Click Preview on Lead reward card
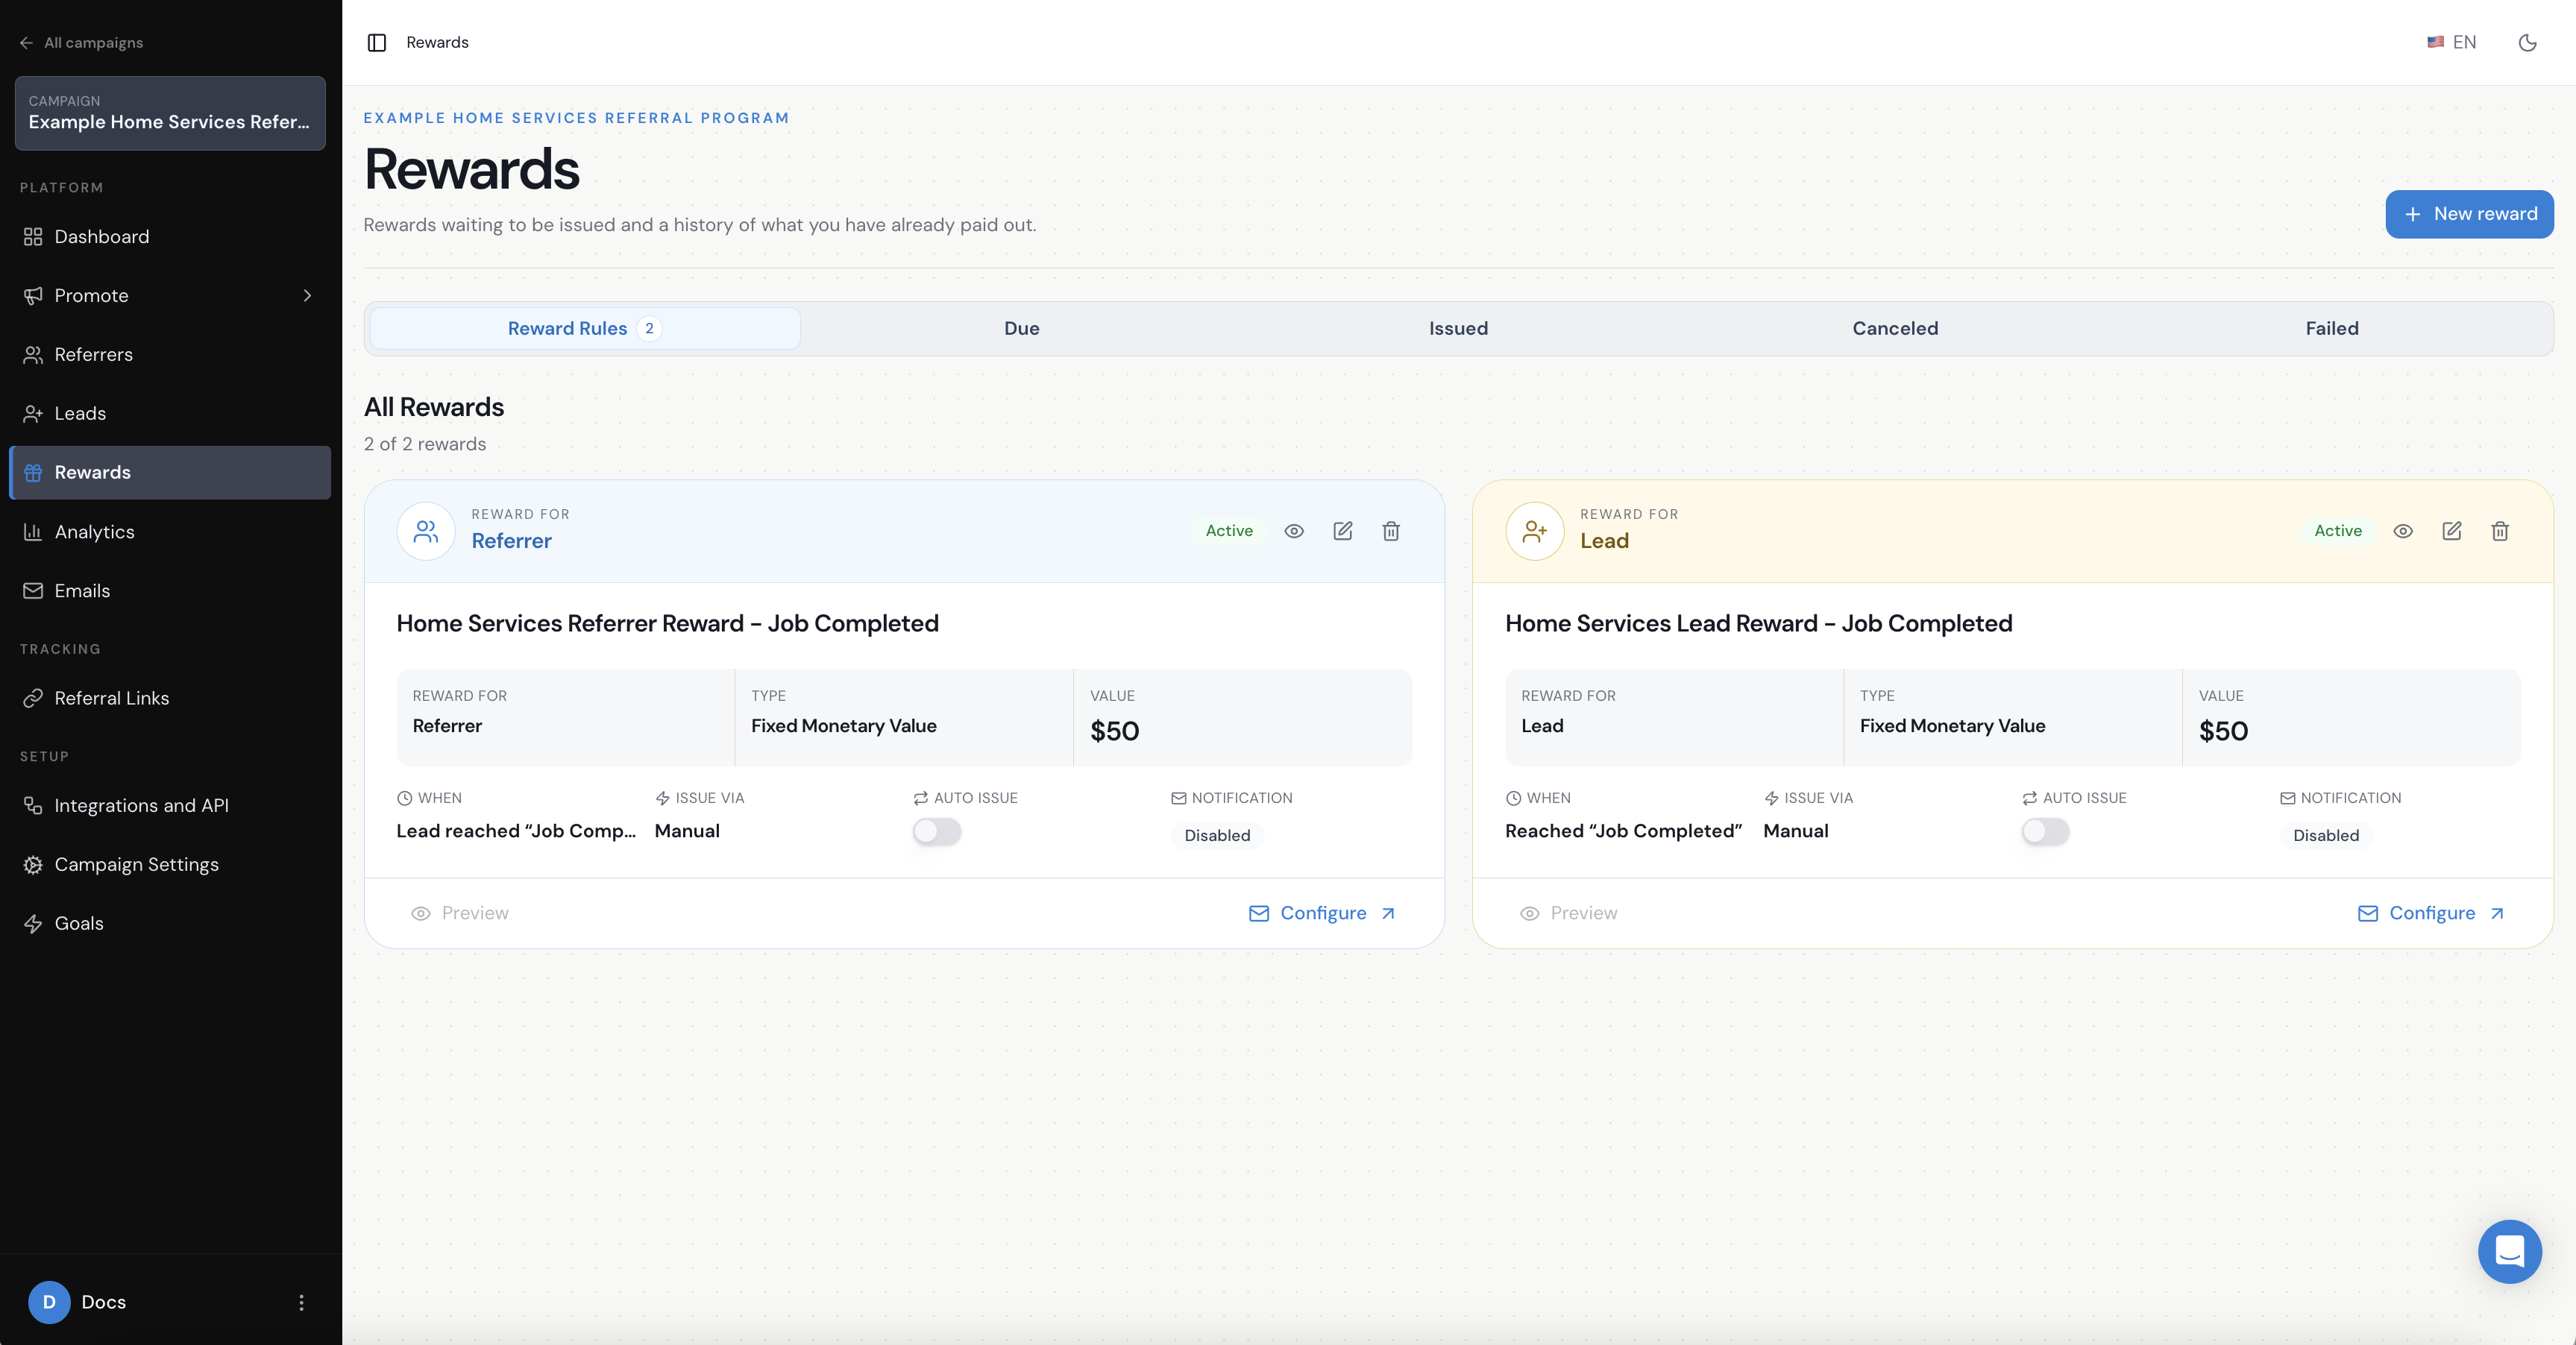Screen dimensions: 2576x1345 1568,914
